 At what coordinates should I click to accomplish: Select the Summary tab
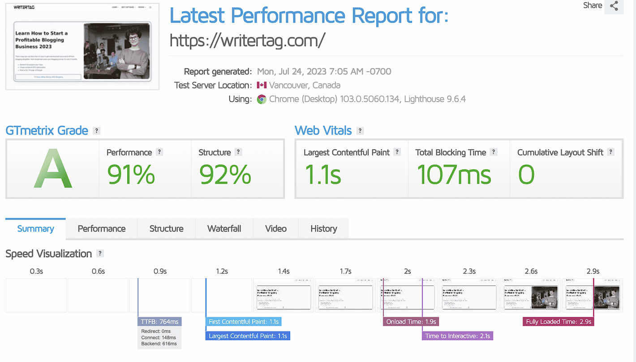[x=35, y=228]
